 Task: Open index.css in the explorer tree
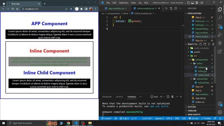pyautogui.click(x=200, y=102)
